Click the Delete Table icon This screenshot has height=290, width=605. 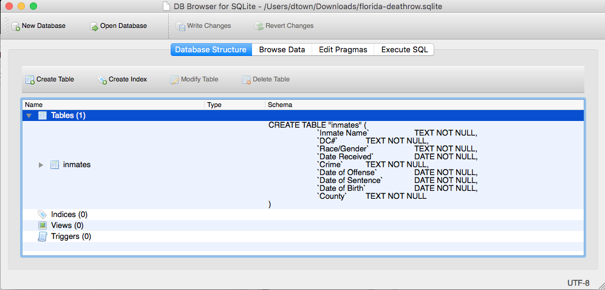(246, 80)
